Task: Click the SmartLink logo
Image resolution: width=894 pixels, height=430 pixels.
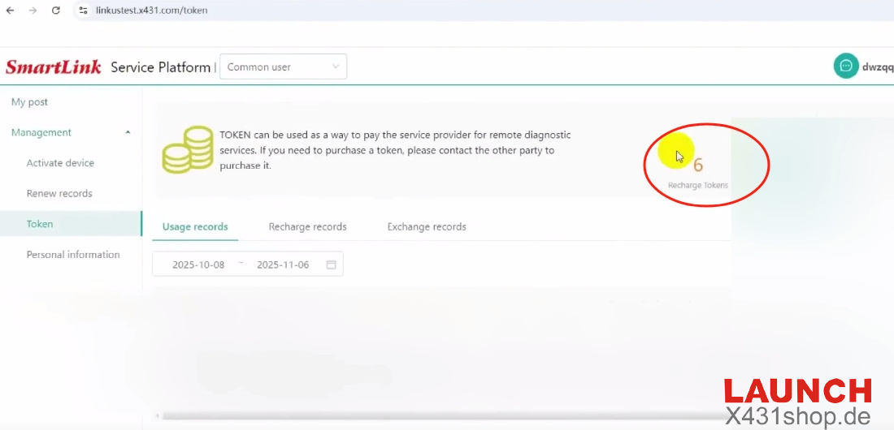Action: coord(54,67)
